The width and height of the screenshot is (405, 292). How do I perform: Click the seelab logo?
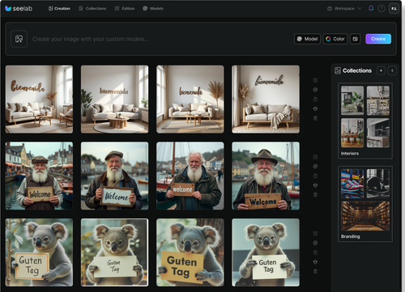(x=19, y=9)
